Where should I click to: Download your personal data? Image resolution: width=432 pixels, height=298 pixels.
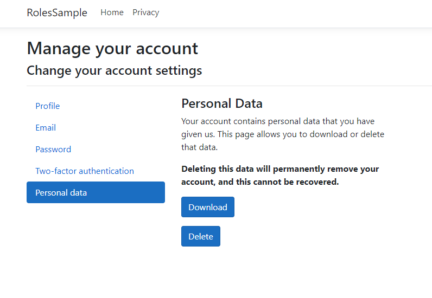tap(207, 207)
